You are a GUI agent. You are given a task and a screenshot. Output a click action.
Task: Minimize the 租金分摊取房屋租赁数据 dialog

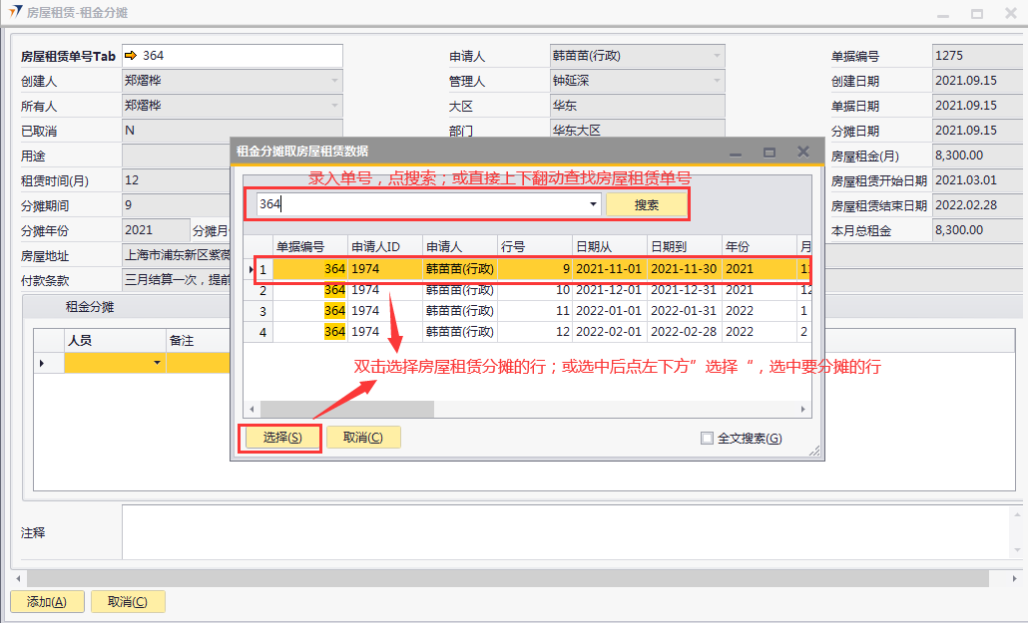tap(736, 153)
